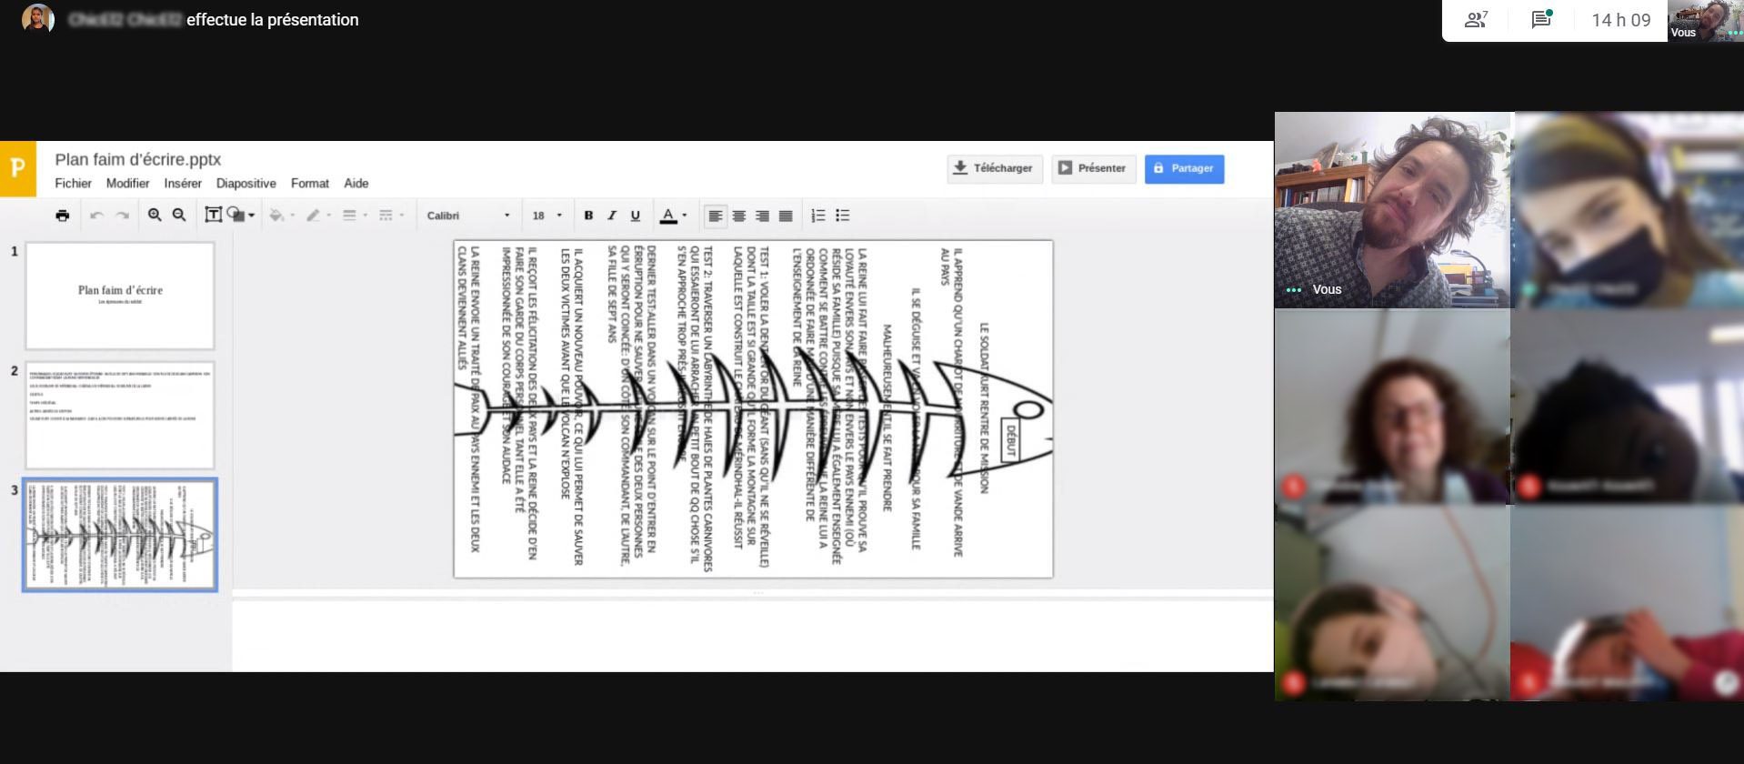Expand the shapes insert dropdown

coord(251,216)
